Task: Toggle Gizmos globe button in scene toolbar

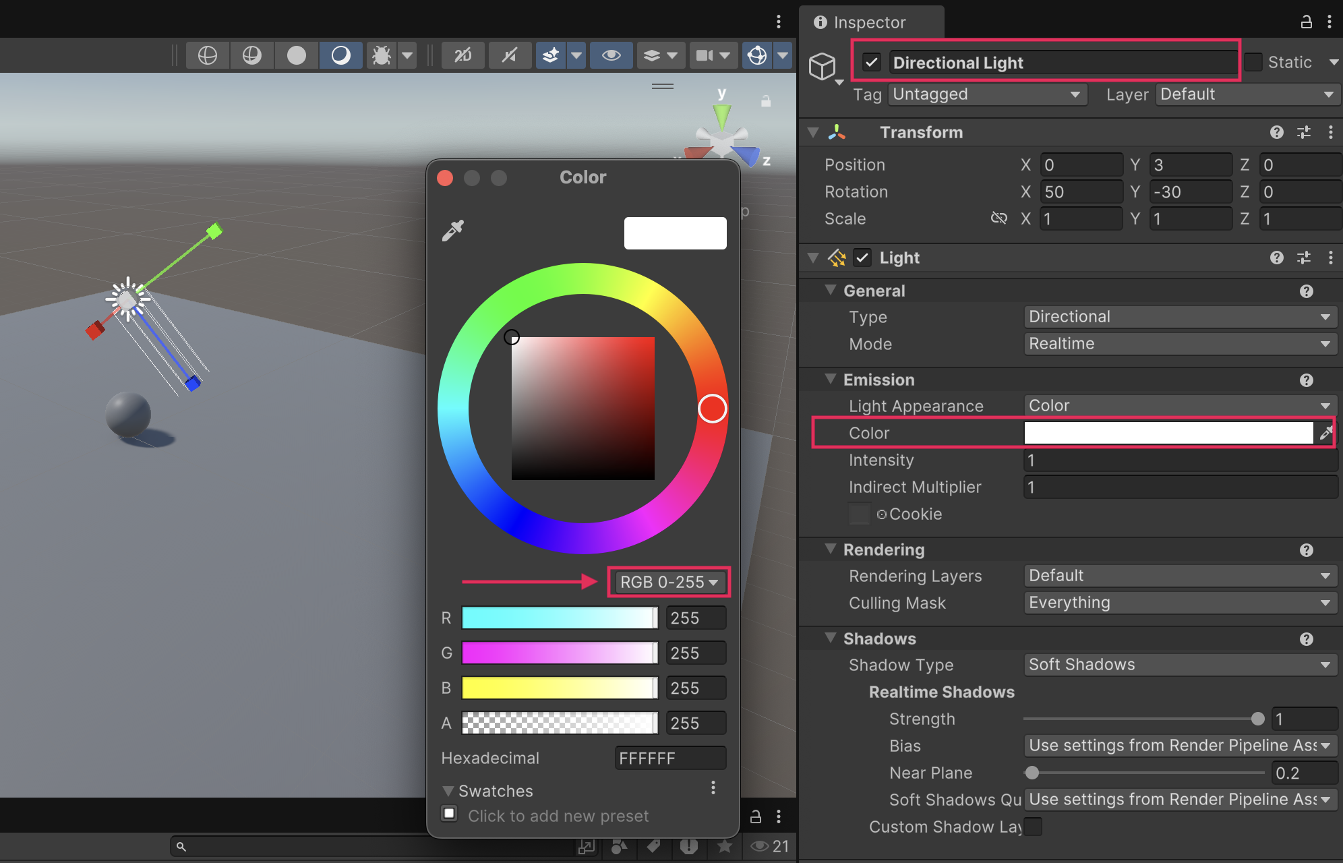Action: pyautogui.click(x=757, y=55)
